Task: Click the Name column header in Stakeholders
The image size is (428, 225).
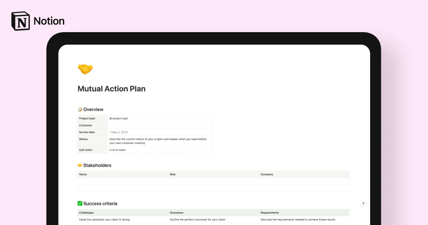Action: pyautogui.click(x=83, y=174)
